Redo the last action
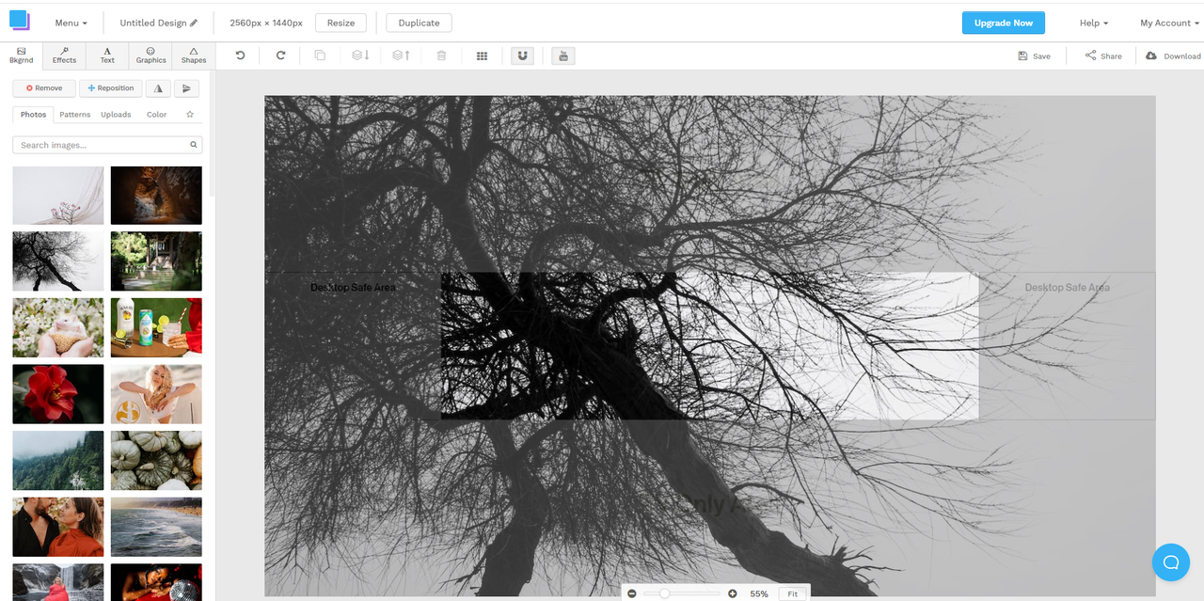Image resolution: width=1204 pixels, height=601 pixels. [x=279, y=55]
